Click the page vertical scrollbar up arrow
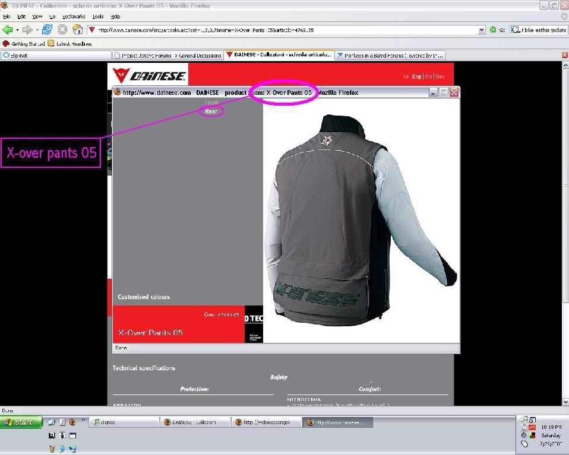The image size is (569, 455). point(565,65)
